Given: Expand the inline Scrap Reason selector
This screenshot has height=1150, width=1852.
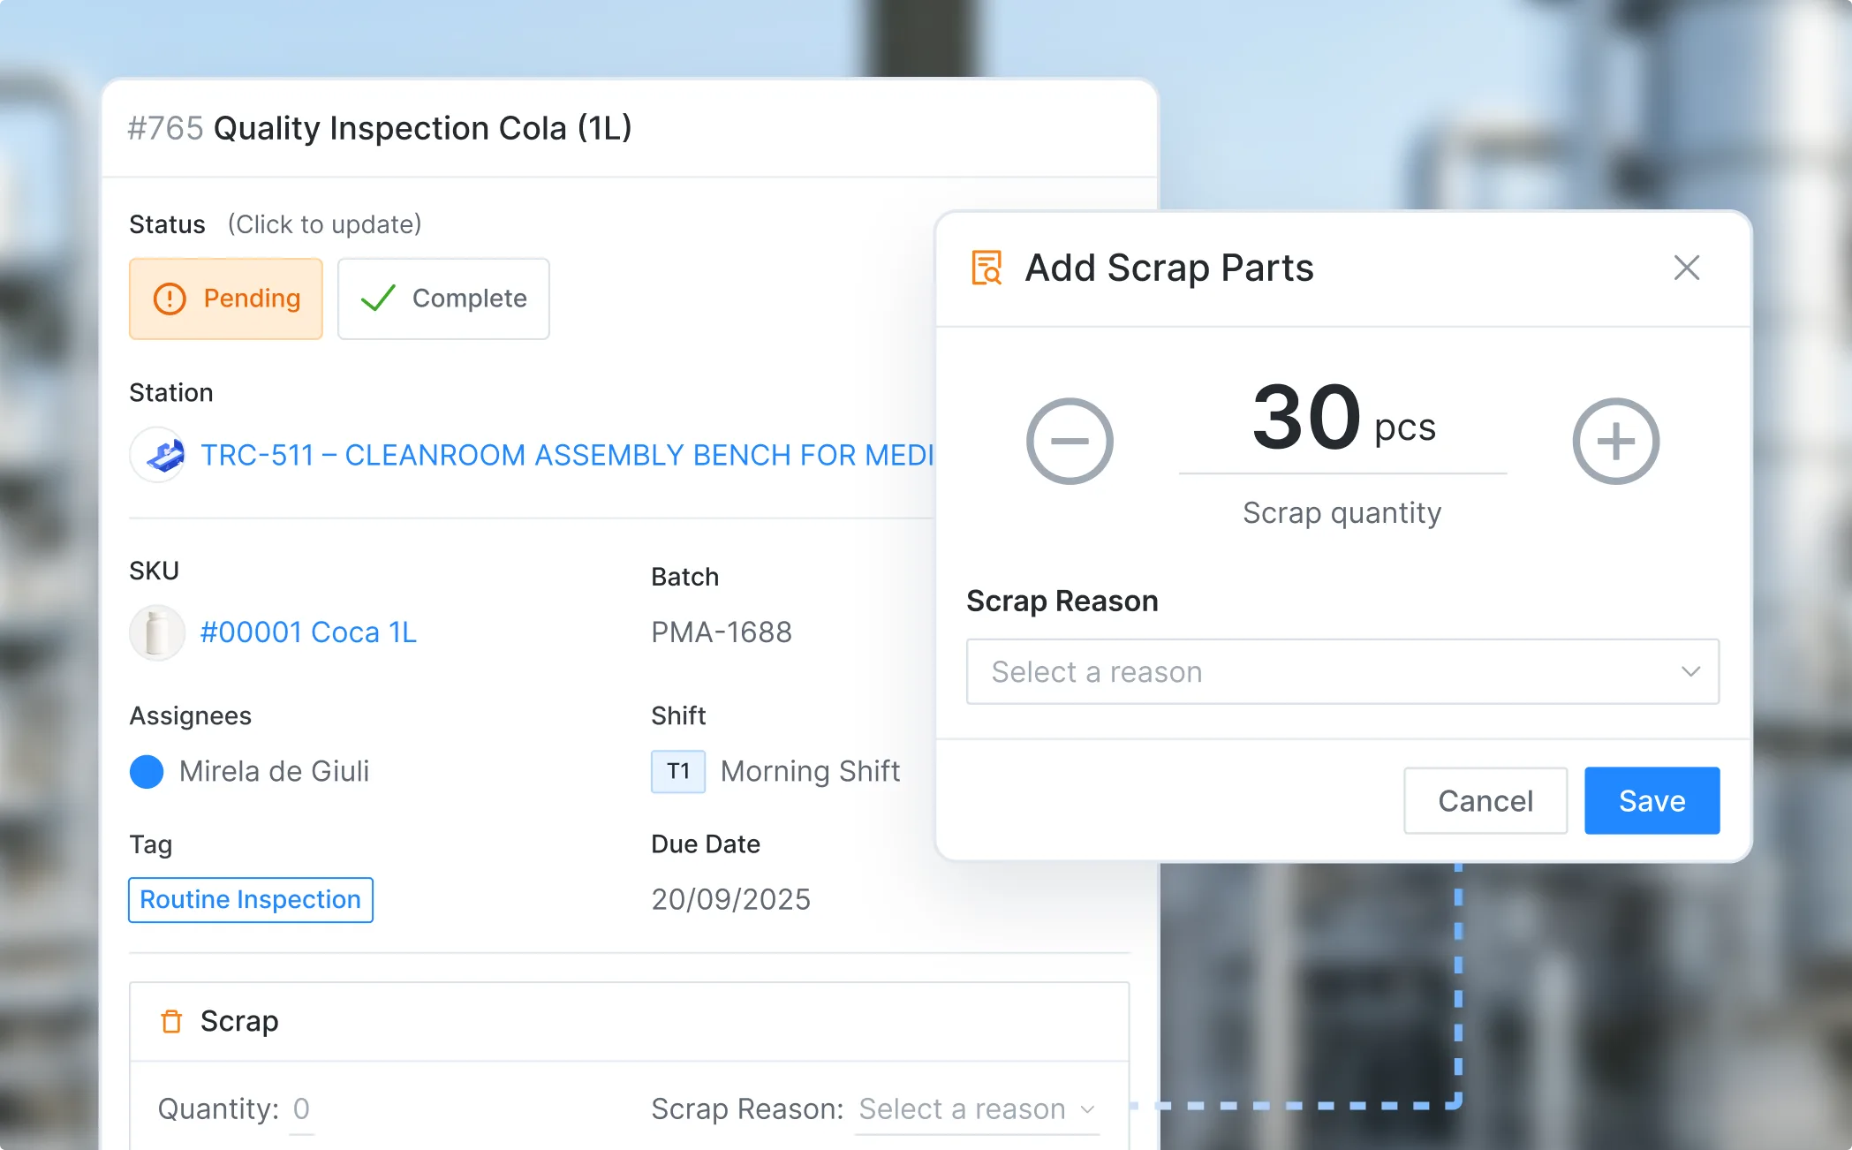Looking at the screenshot, I should point(977,1109).
